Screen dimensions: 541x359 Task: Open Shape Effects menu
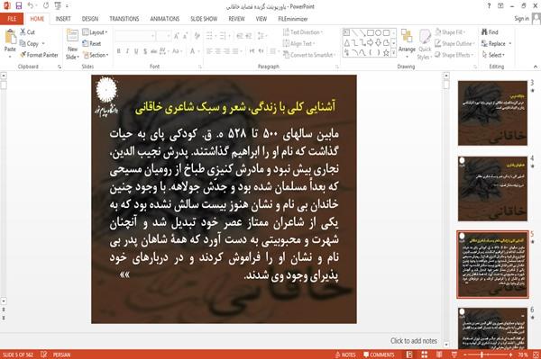pyautogui.click(x=454, y=55)
